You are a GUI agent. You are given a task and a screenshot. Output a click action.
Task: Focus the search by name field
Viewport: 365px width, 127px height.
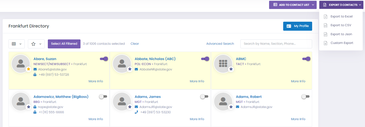276,44
